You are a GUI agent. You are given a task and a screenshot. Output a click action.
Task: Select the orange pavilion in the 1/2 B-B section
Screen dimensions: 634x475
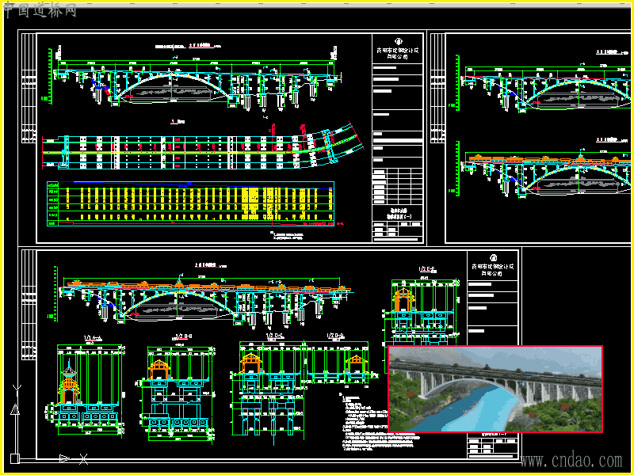[160, 370]
